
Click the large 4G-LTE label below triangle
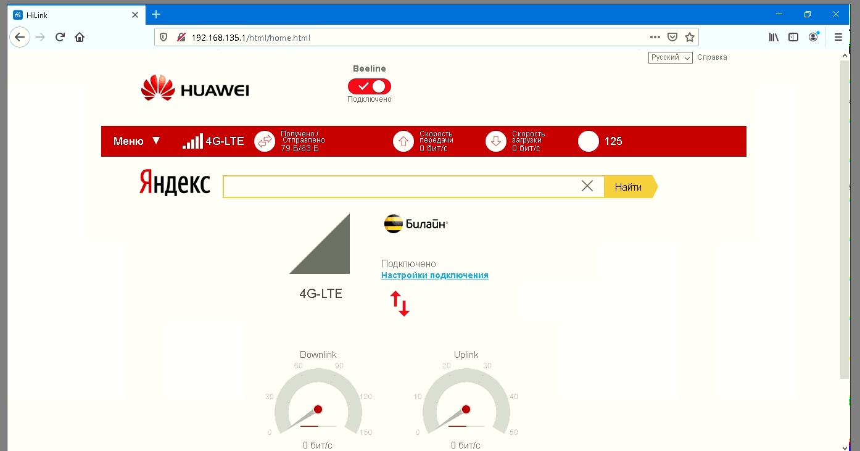point(321,294)
